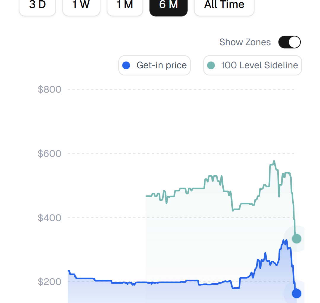The width and height of the screenshot is (320, 303).
Task: Click blue endpoint marker on Get-in price line
Action: 297,293
